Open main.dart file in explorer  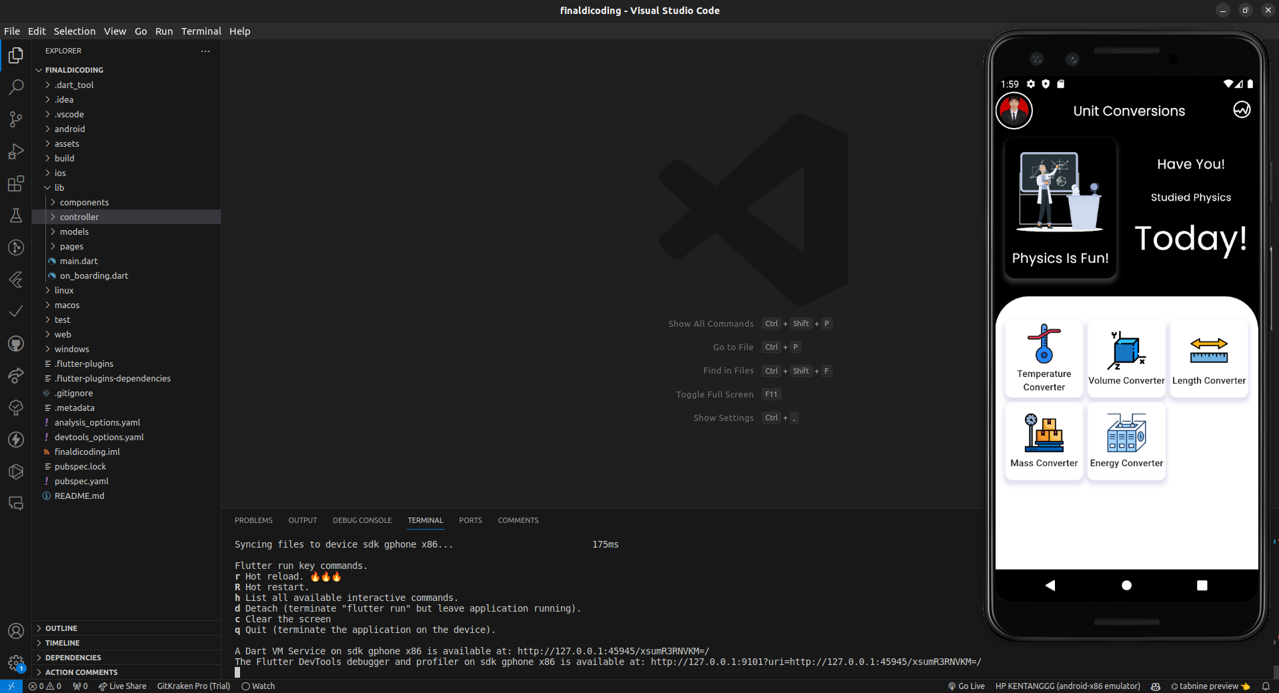(x=79, y=261)
